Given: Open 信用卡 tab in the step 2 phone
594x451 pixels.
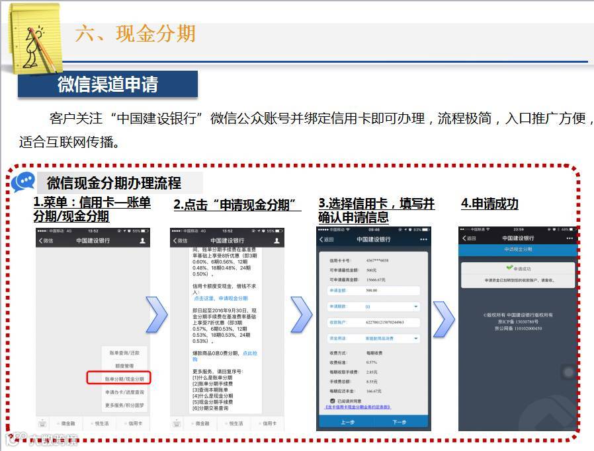Looking at the screenshot, I should (268, 423).
